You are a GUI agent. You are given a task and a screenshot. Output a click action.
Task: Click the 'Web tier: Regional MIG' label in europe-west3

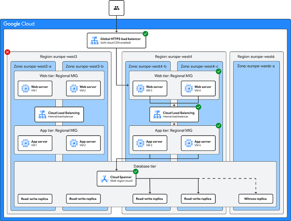pyautogui.click(x=59, y=76)
